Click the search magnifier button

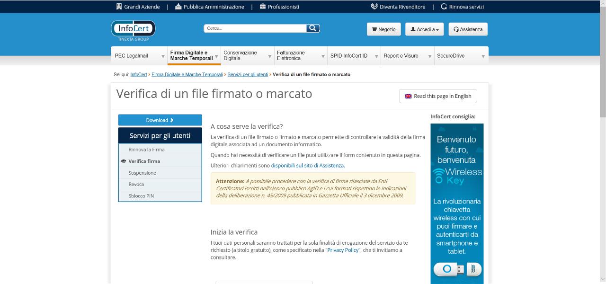click(x=313, y=28)
